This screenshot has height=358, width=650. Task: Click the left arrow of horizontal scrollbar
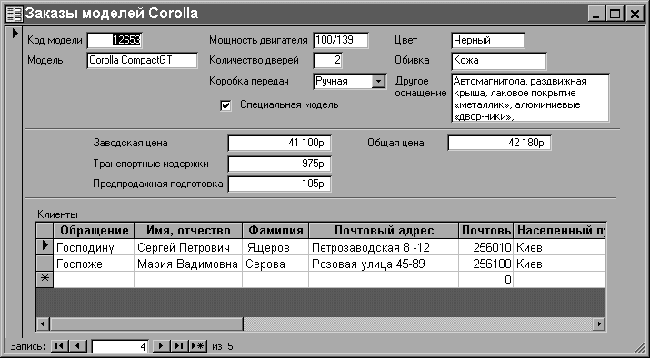coord(43,324)
